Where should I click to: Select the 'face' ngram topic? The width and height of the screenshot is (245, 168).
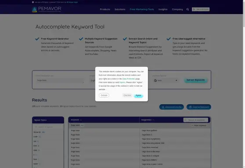click(36, 159)
